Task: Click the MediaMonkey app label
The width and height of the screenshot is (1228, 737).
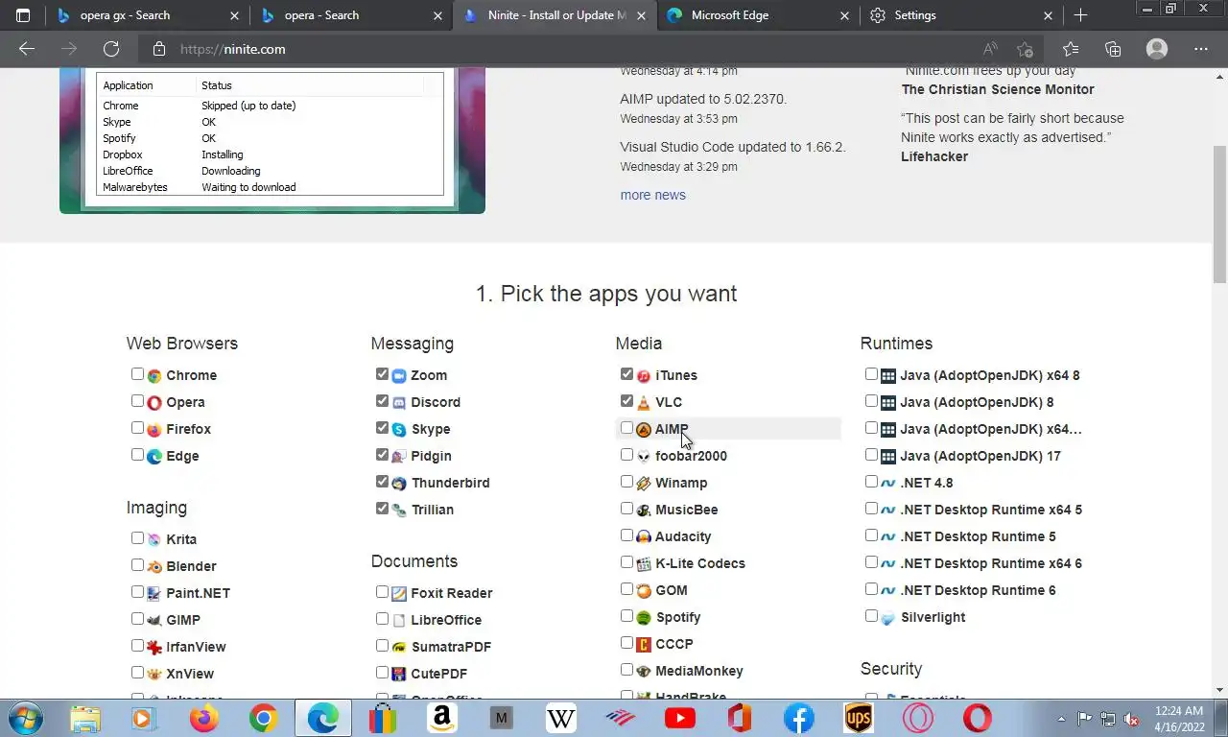Action: pos(699,671)
